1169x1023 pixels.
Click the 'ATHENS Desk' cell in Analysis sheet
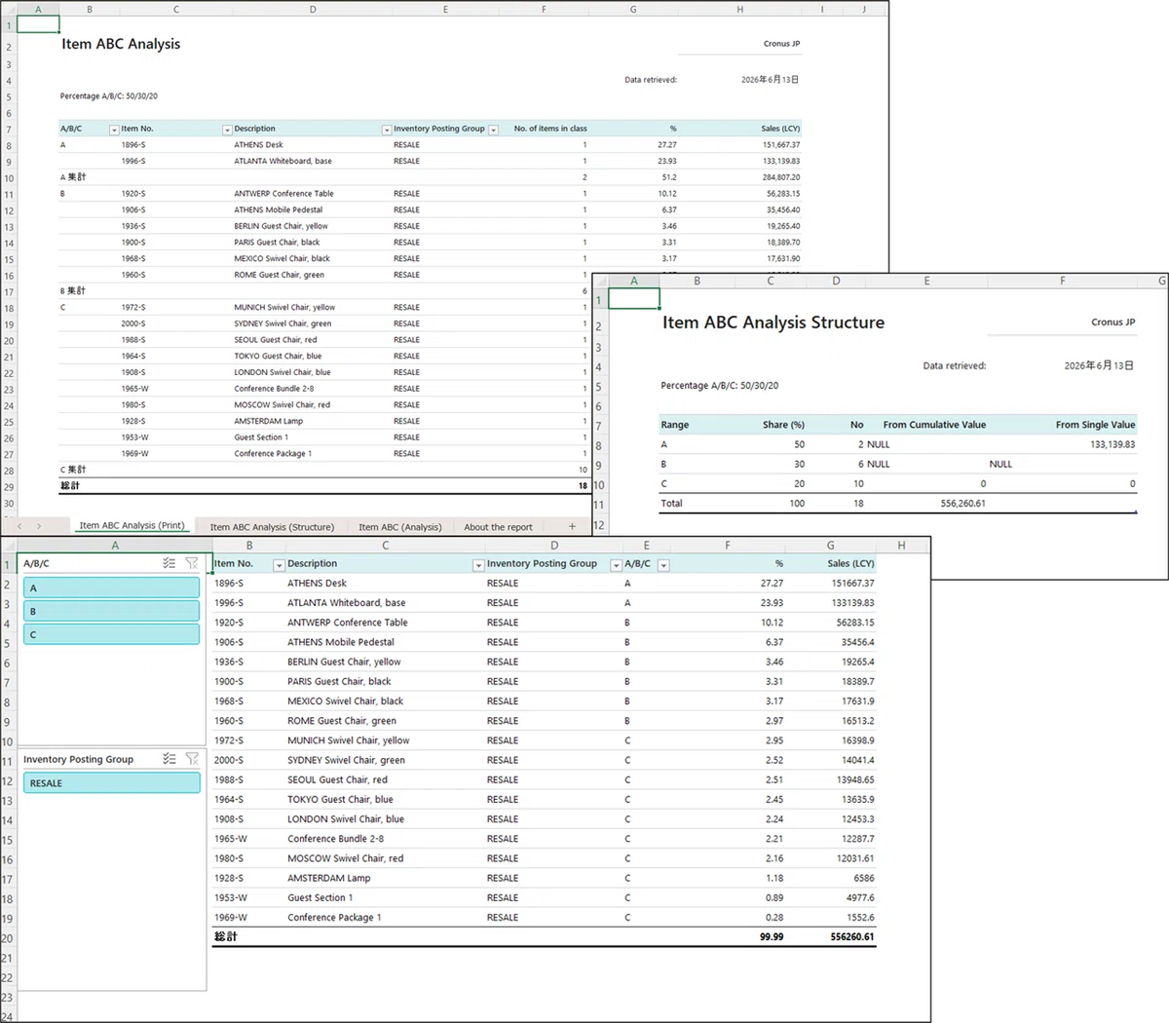pyautogui.click(x=317, y=584)
